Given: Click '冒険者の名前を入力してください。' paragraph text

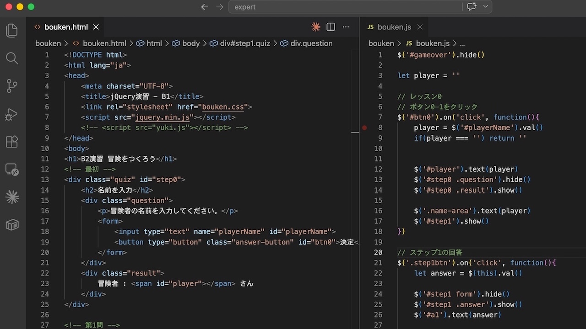Looking at the screenshot, I should point(166,211).
